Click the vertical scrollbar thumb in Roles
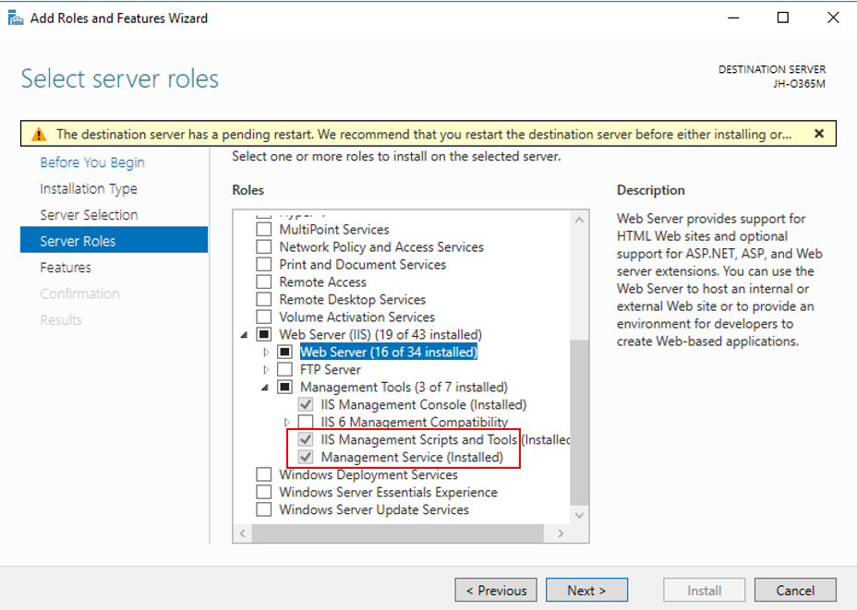The image size is (857, 610). click(579, 422)
